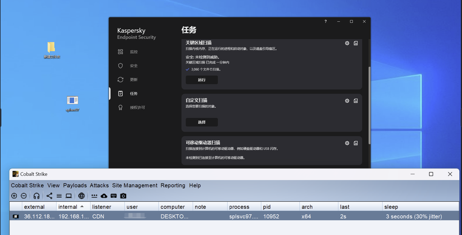Open Downloads via the cloud download icon
Screen dimensions: 462x235
point(104,196)
